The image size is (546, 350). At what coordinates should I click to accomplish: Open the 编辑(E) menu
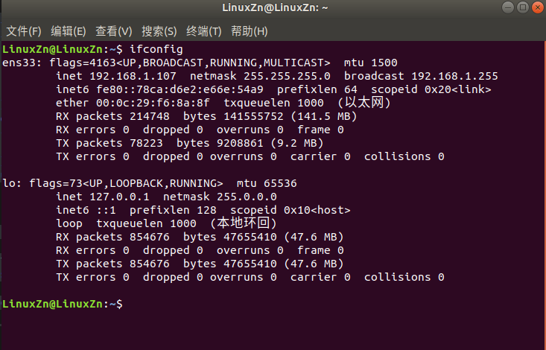click(68, 31)
